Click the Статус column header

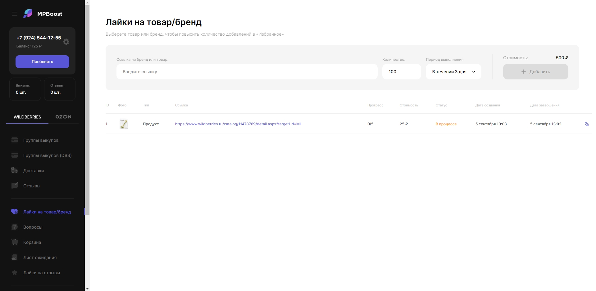point(441,105)
